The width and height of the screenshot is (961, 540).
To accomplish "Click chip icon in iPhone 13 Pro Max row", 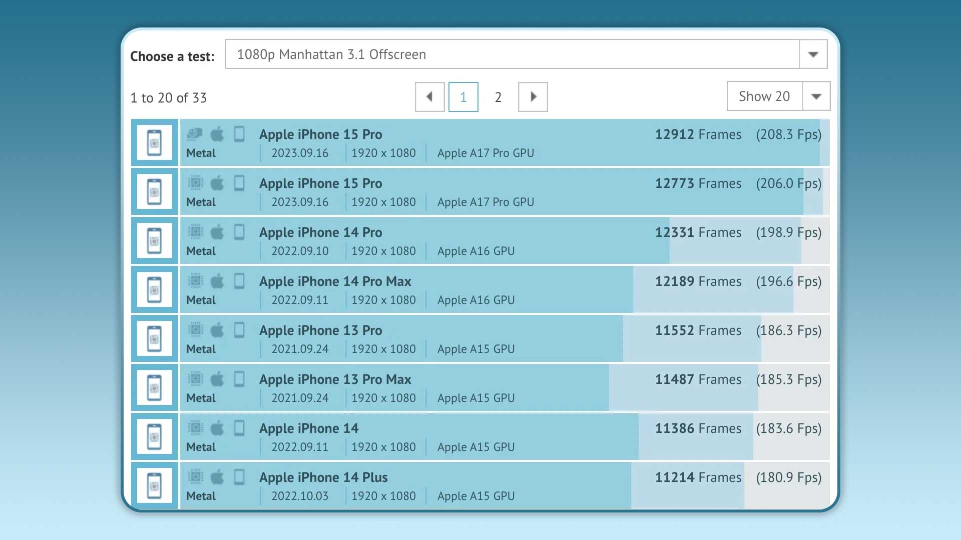I will click(195, 378).
